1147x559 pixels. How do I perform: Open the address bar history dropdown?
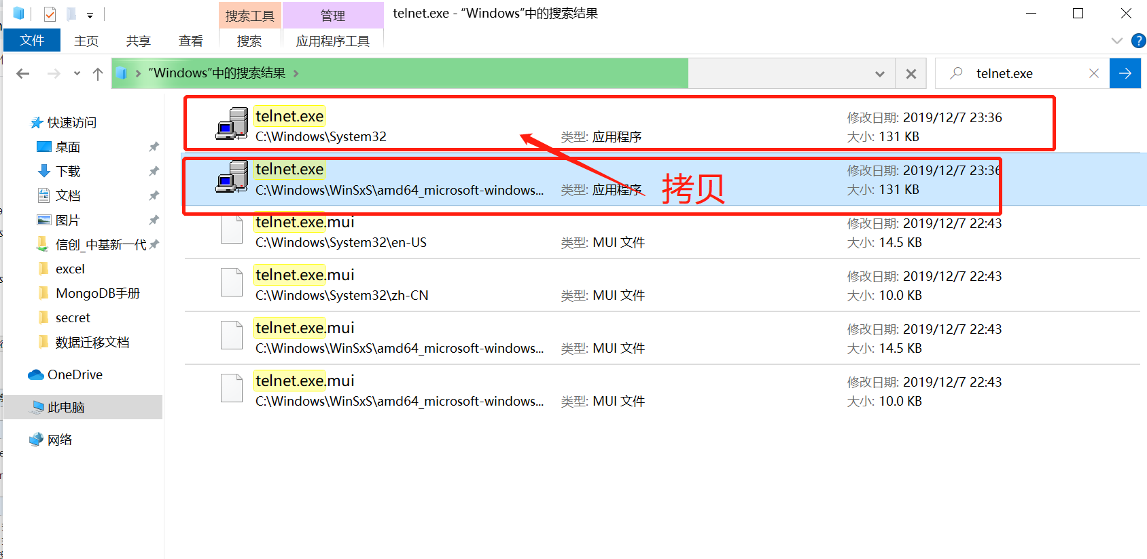(880, 73)
